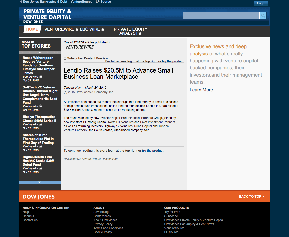Image resolution: width=289 pixels, height=237 pixels.
Task: Open Dow Jones Private Equity & Venture Capital footer link
Action: (194, 220)
